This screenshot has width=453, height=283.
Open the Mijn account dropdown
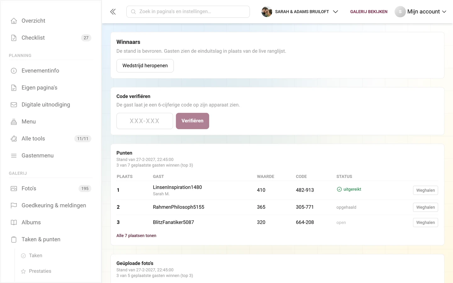click(421, 12)
